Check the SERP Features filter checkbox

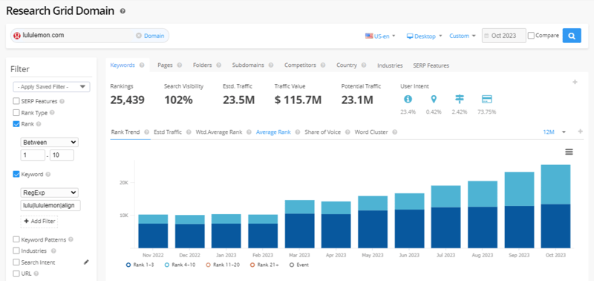click(16, 101)
